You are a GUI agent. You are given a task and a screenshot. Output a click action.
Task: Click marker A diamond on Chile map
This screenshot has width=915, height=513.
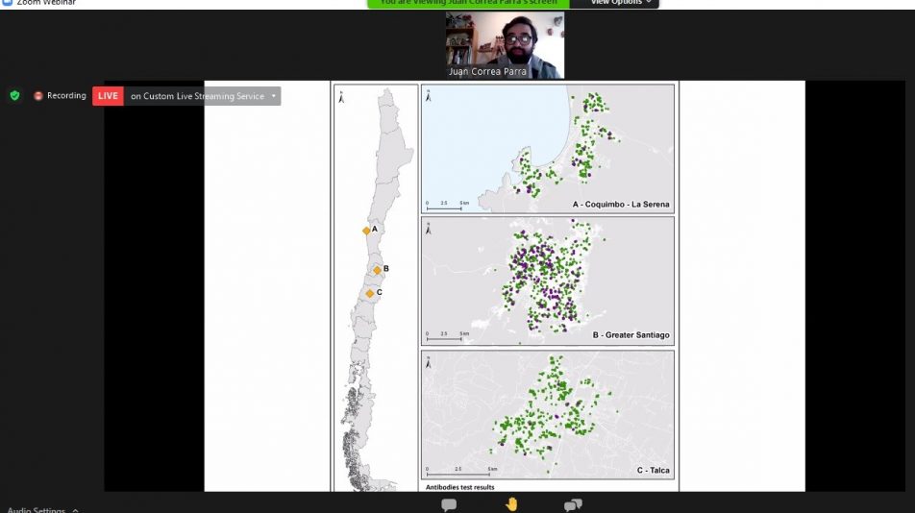tap(366, 231)
